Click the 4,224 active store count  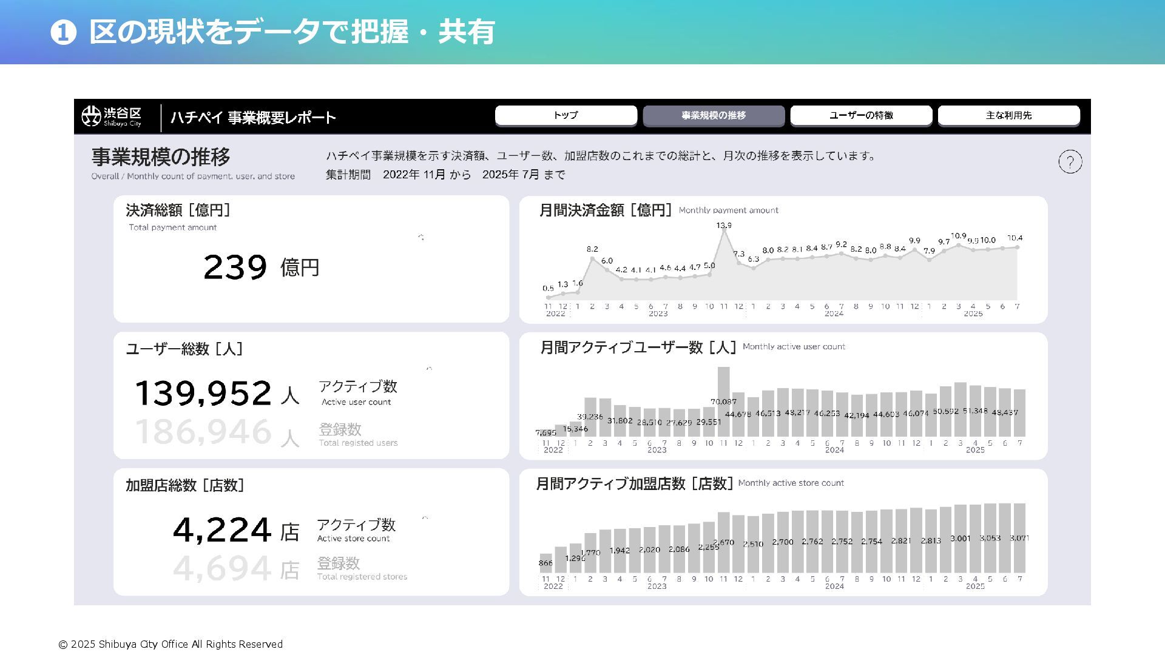pos(222,530)
